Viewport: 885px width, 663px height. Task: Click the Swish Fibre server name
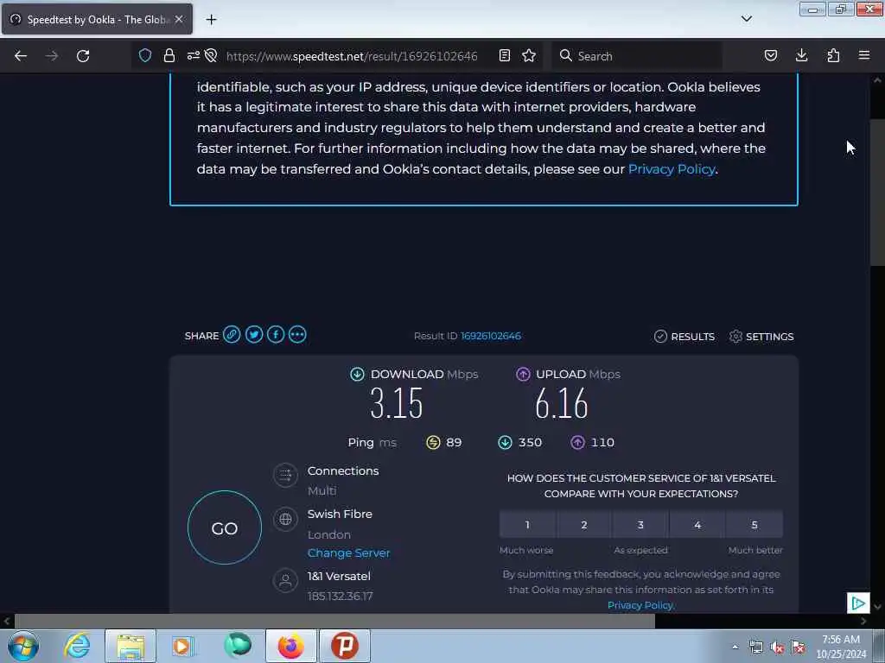pyautogui.click(x=340, y=514)
